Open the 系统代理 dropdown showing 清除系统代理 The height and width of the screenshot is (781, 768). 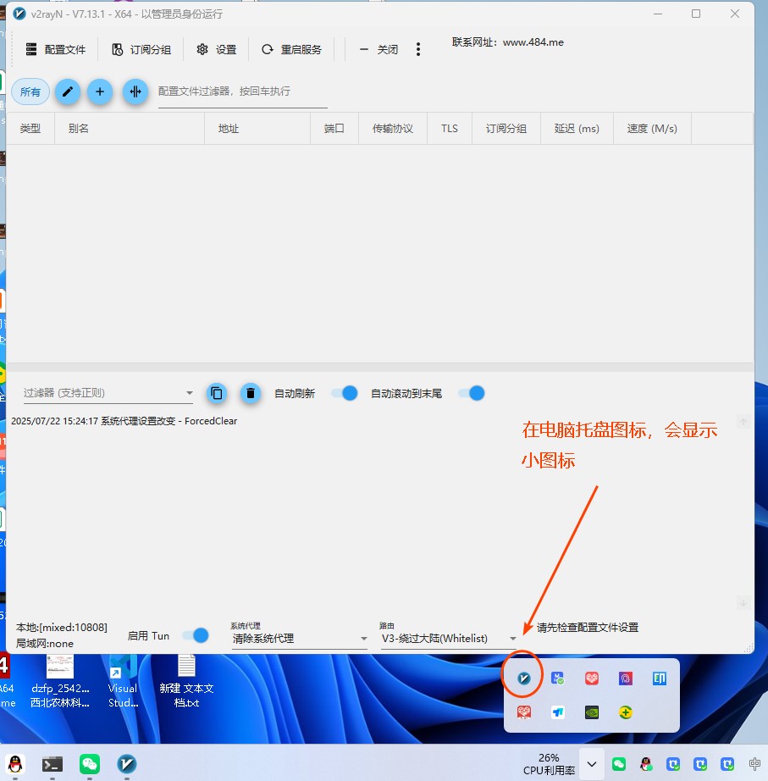pos(300,638)
